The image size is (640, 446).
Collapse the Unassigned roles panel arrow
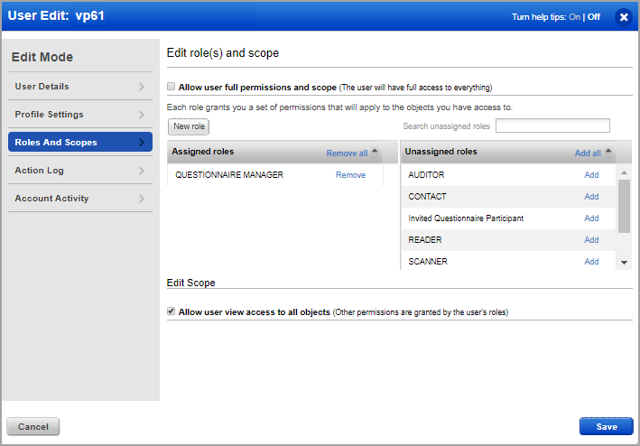point(608,152)
